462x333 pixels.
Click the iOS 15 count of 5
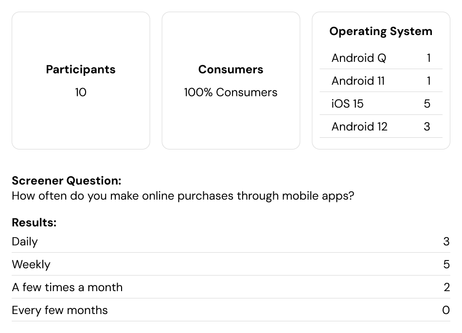pos(427,104)
